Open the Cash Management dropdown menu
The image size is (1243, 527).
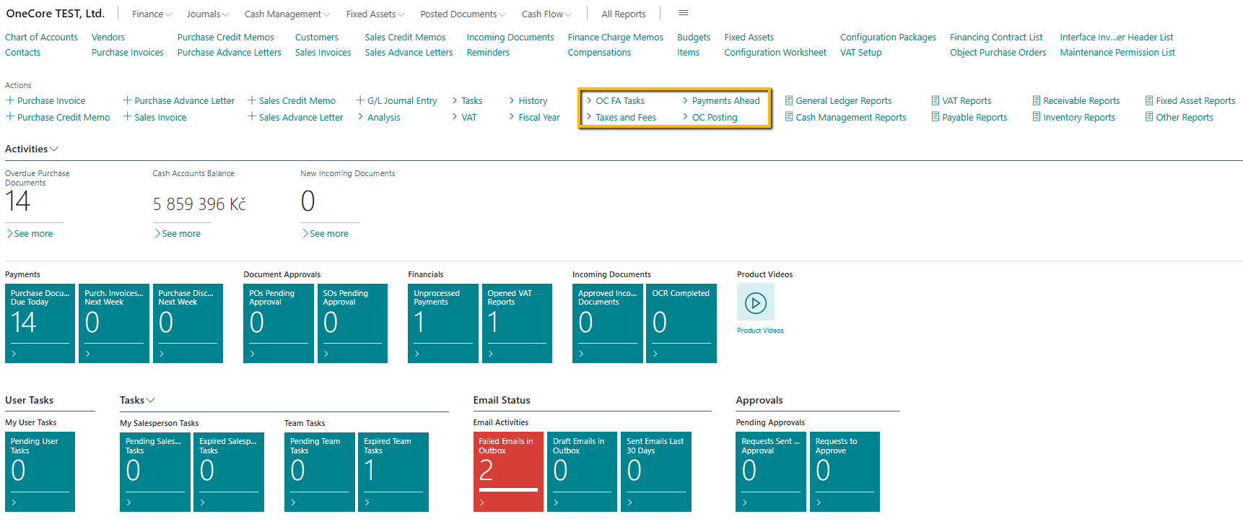287,14
